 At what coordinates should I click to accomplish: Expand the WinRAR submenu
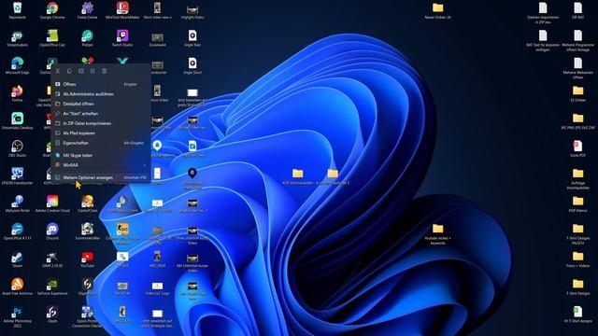[101, 165]
